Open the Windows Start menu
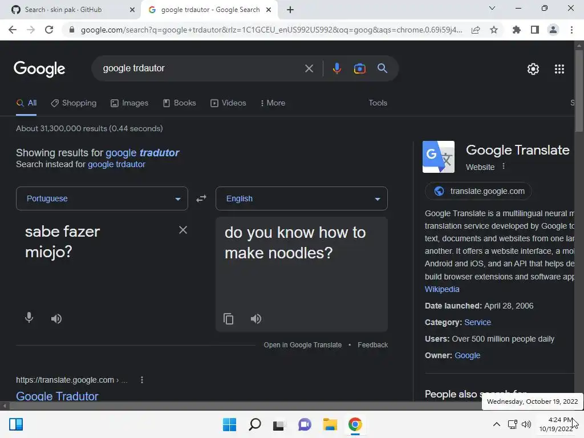 click(x=229, y=424)
